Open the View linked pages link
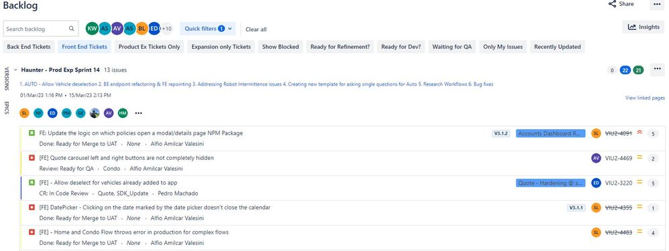The image size is (669, 251). click(645, 98)
